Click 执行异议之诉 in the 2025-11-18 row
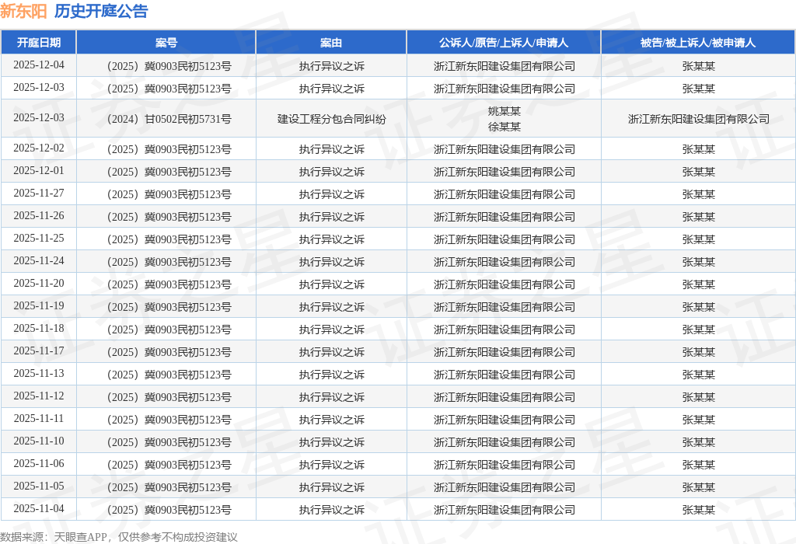The width and height of the screenshot is (796, 544). (331, 330)
